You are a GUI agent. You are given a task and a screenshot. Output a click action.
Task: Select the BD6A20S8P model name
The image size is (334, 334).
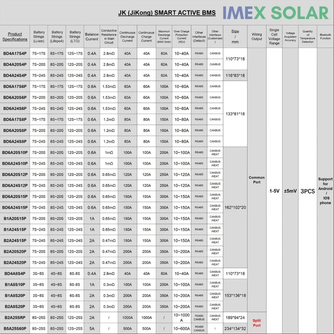tap(15, 131)
